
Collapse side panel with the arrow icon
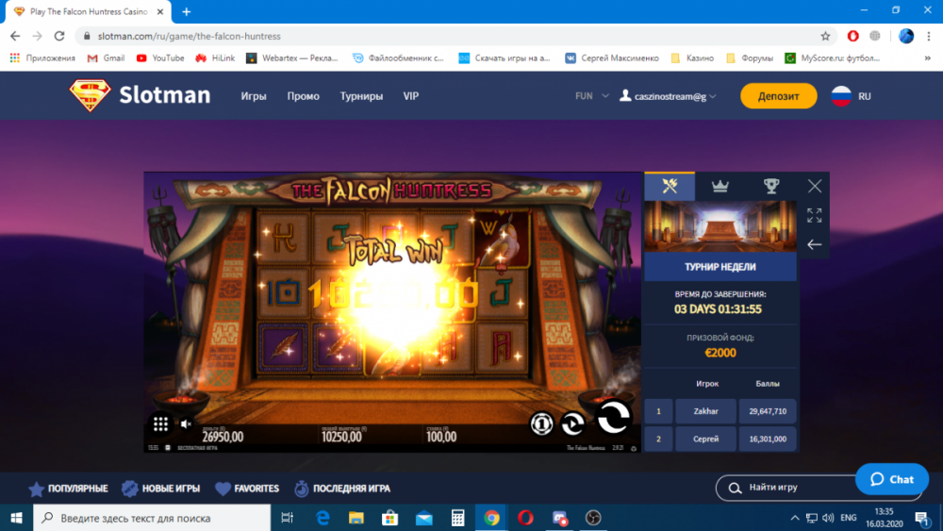point(815,244)
